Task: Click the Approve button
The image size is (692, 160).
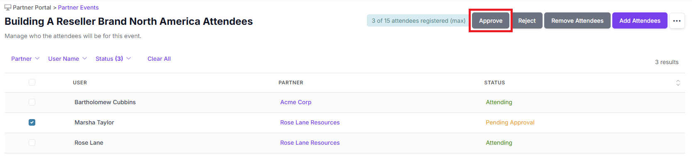Action: click(x=491, y=21)
